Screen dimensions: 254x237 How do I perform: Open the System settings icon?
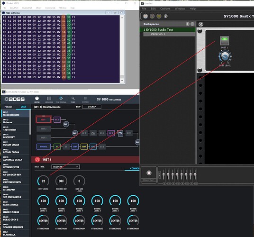point(85,100)
